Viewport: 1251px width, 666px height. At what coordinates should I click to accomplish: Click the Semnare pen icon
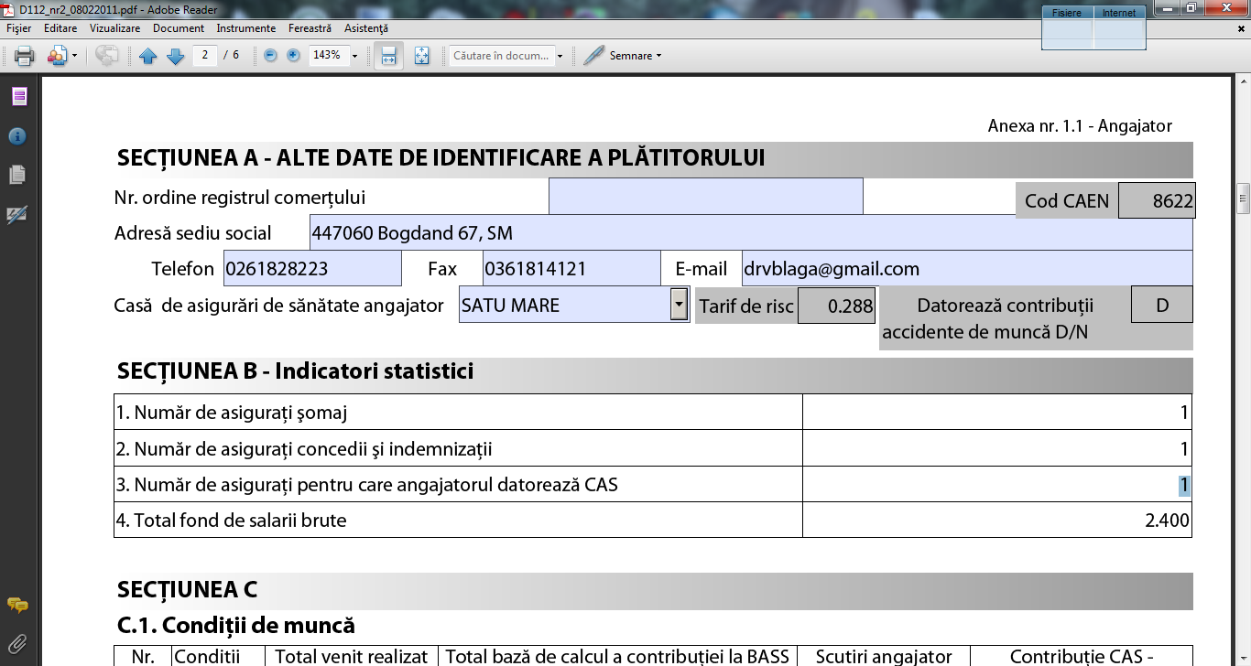(593, 56)
